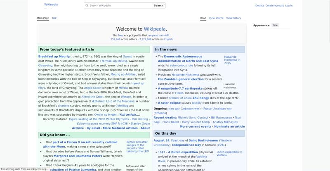This screenshot has height=171, width=330.
Task: Click the magnifier icon in the search box
Action: tap(87, 5)
